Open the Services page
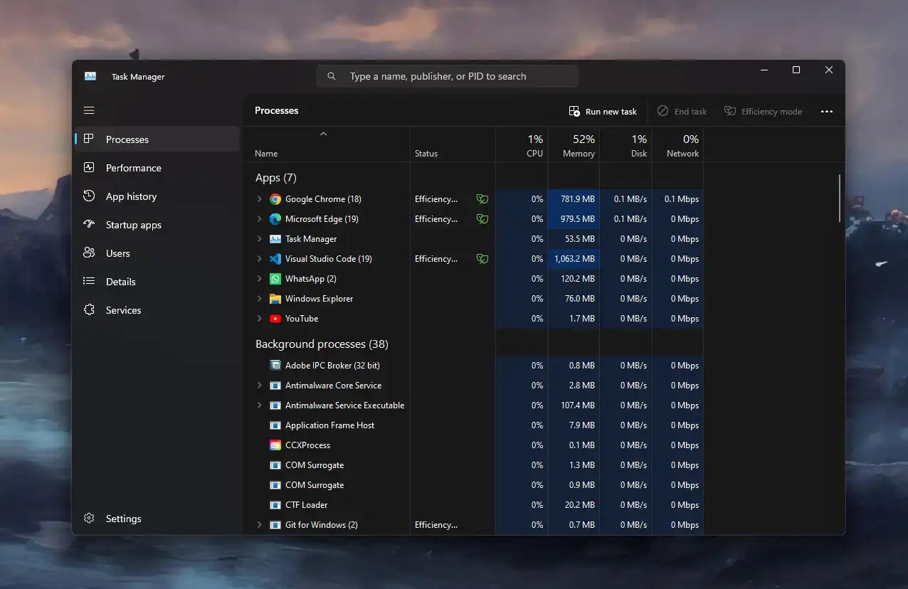 [x=157, y=310]
